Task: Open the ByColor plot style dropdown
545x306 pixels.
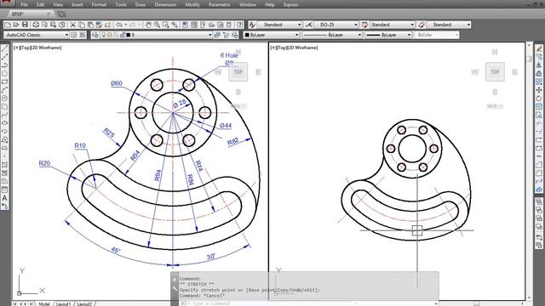Action: click(456, 35)
